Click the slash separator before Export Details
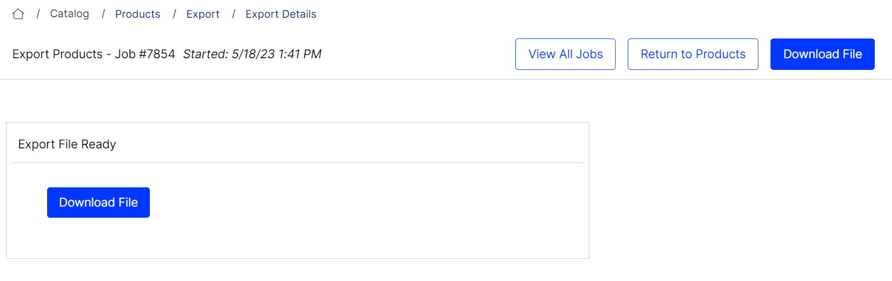Image resolution: width=892 pixels, height=281 pixels. tap(233, 14)
